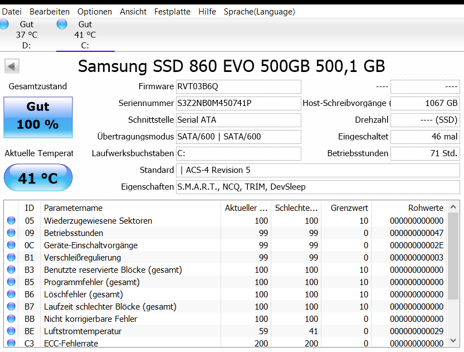The width and height of the screenshot is (464, 352).
Task: Click the Gut 100 % health status button
Action: [x=38, y=117]
